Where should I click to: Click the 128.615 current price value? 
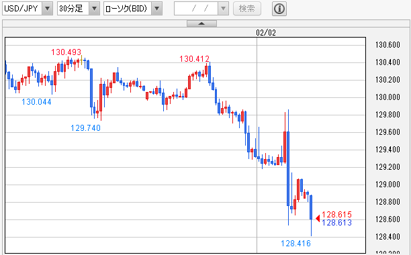click(x=337, y=215)
